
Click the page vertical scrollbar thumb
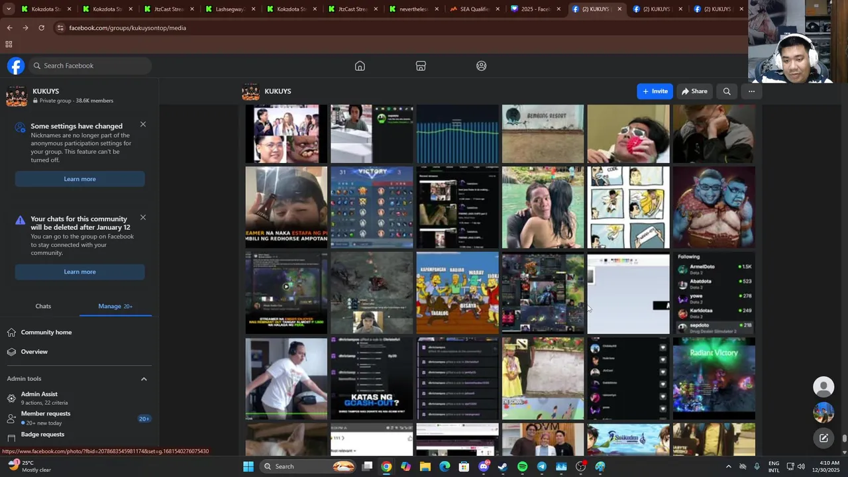(845, 438)
